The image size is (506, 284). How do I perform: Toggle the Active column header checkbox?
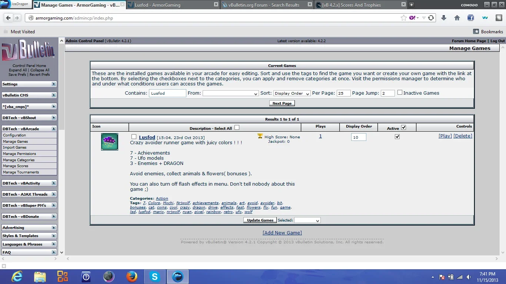click(403, 128)
